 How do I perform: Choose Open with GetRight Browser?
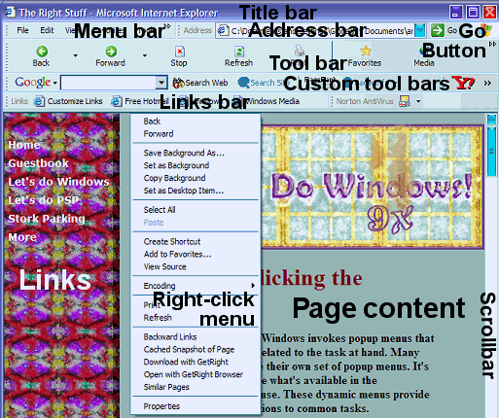(196, 374)
